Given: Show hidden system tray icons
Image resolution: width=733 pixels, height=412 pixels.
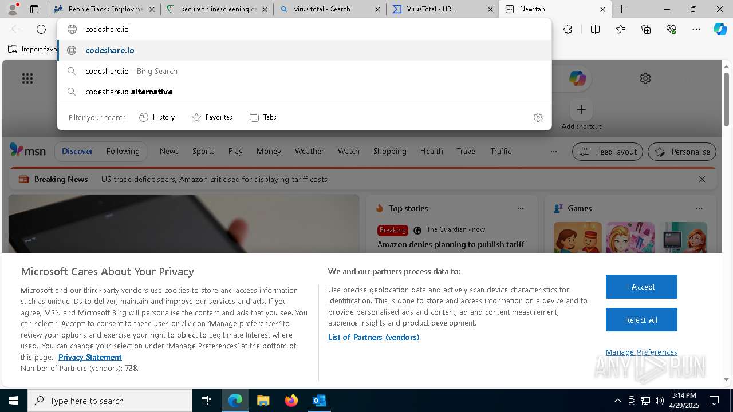Looking at the screenshot, I should coord(617,401).
